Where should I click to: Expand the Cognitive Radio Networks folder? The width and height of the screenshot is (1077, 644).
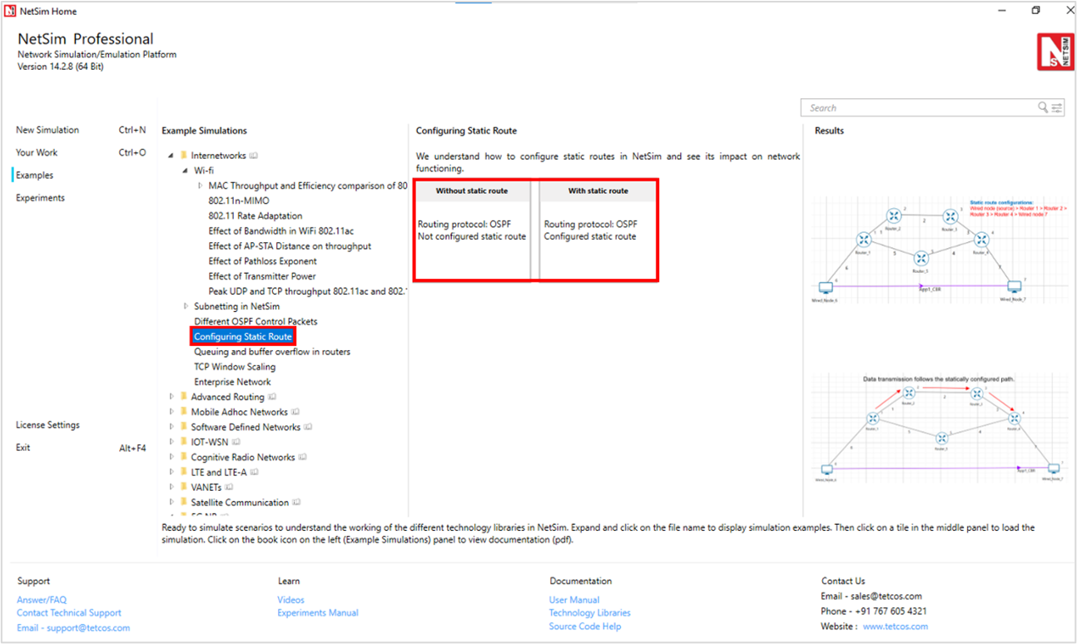click(x=171, y=457)
